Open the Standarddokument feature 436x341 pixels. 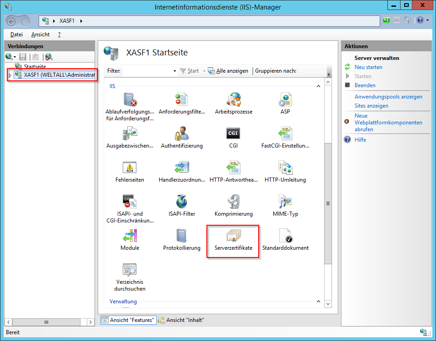[x=286, y=239]
